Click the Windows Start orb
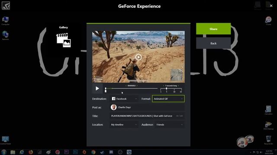Screen dimensions: 277x155 (4, 152)
